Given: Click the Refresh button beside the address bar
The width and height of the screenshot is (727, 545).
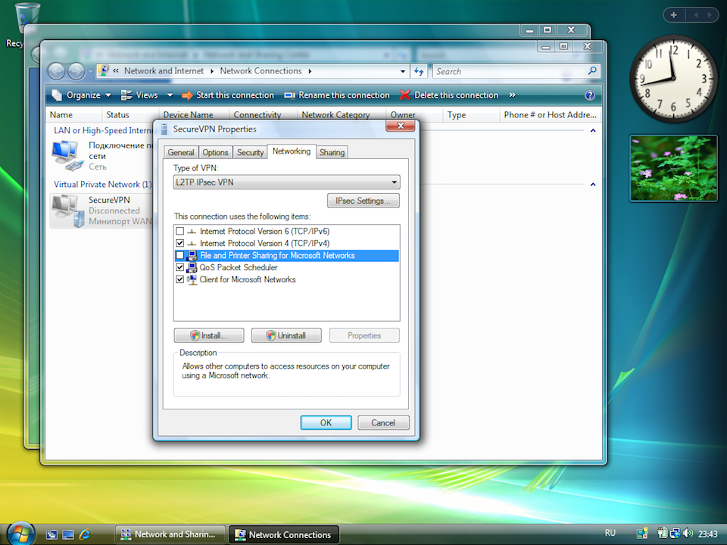Looking at the screenshot, I should (419, 71).
